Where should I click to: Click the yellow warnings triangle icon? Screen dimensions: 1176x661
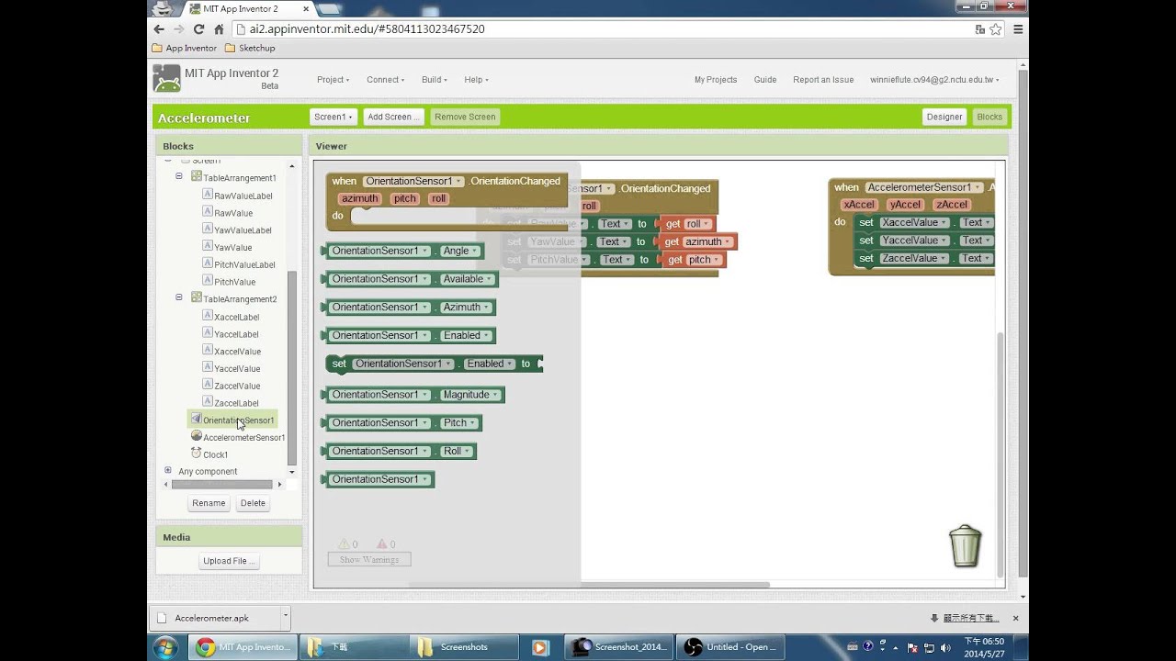[x=345, y=543]
